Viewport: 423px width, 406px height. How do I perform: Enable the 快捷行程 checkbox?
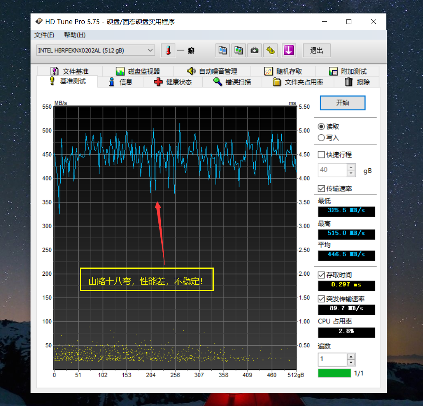[321, 155]
